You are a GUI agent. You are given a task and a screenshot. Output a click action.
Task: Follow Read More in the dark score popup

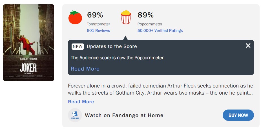[85, 69]
